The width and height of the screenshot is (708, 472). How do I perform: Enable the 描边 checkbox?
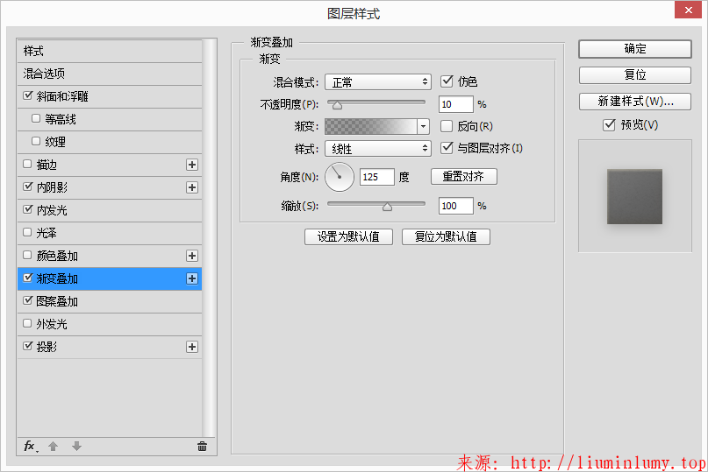[27, 164]
